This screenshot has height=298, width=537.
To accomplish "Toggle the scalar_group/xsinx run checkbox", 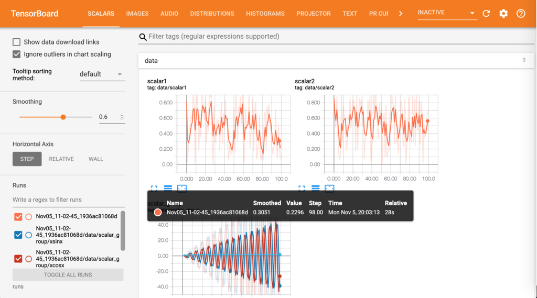I will click(18, 235).
